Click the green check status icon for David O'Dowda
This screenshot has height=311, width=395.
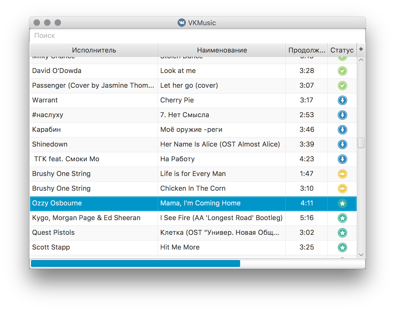point(342,71)
